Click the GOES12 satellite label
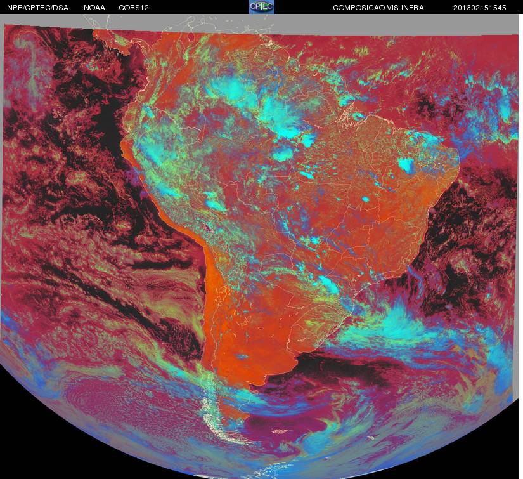Viewport: 523px width, 479px height. coord(133,8)
